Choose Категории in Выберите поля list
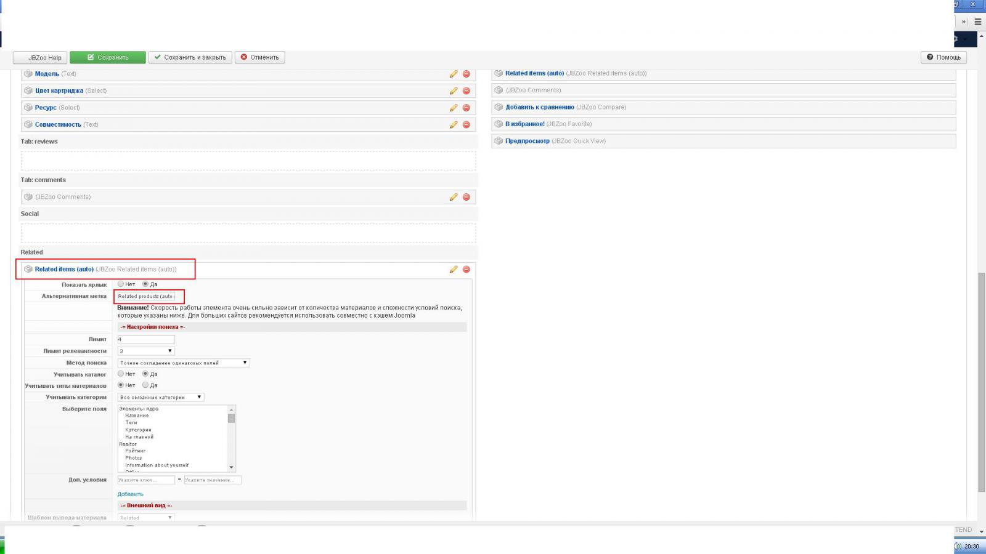The width and height of the screenshot is (986, 554). coord(138,430)
